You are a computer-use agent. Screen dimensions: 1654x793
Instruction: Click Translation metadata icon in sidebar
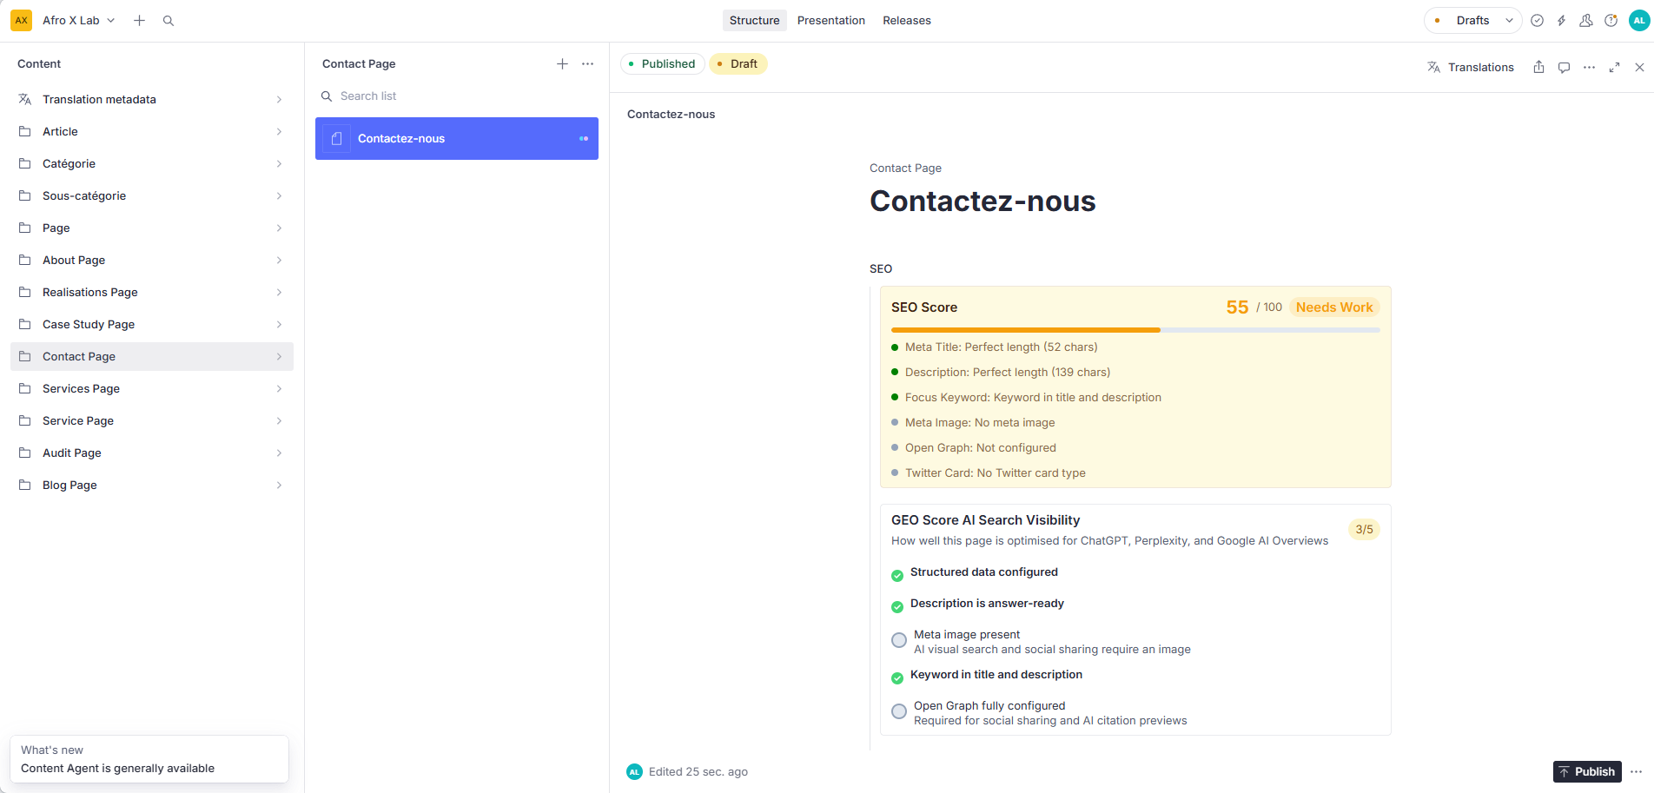click(x=25, y=99)
